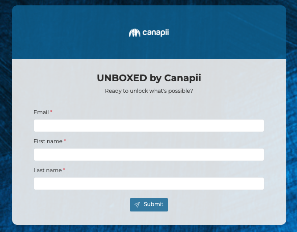Click the red asterisk beside Email
This screenshot has height=232, width=297.
coord(51,112)
